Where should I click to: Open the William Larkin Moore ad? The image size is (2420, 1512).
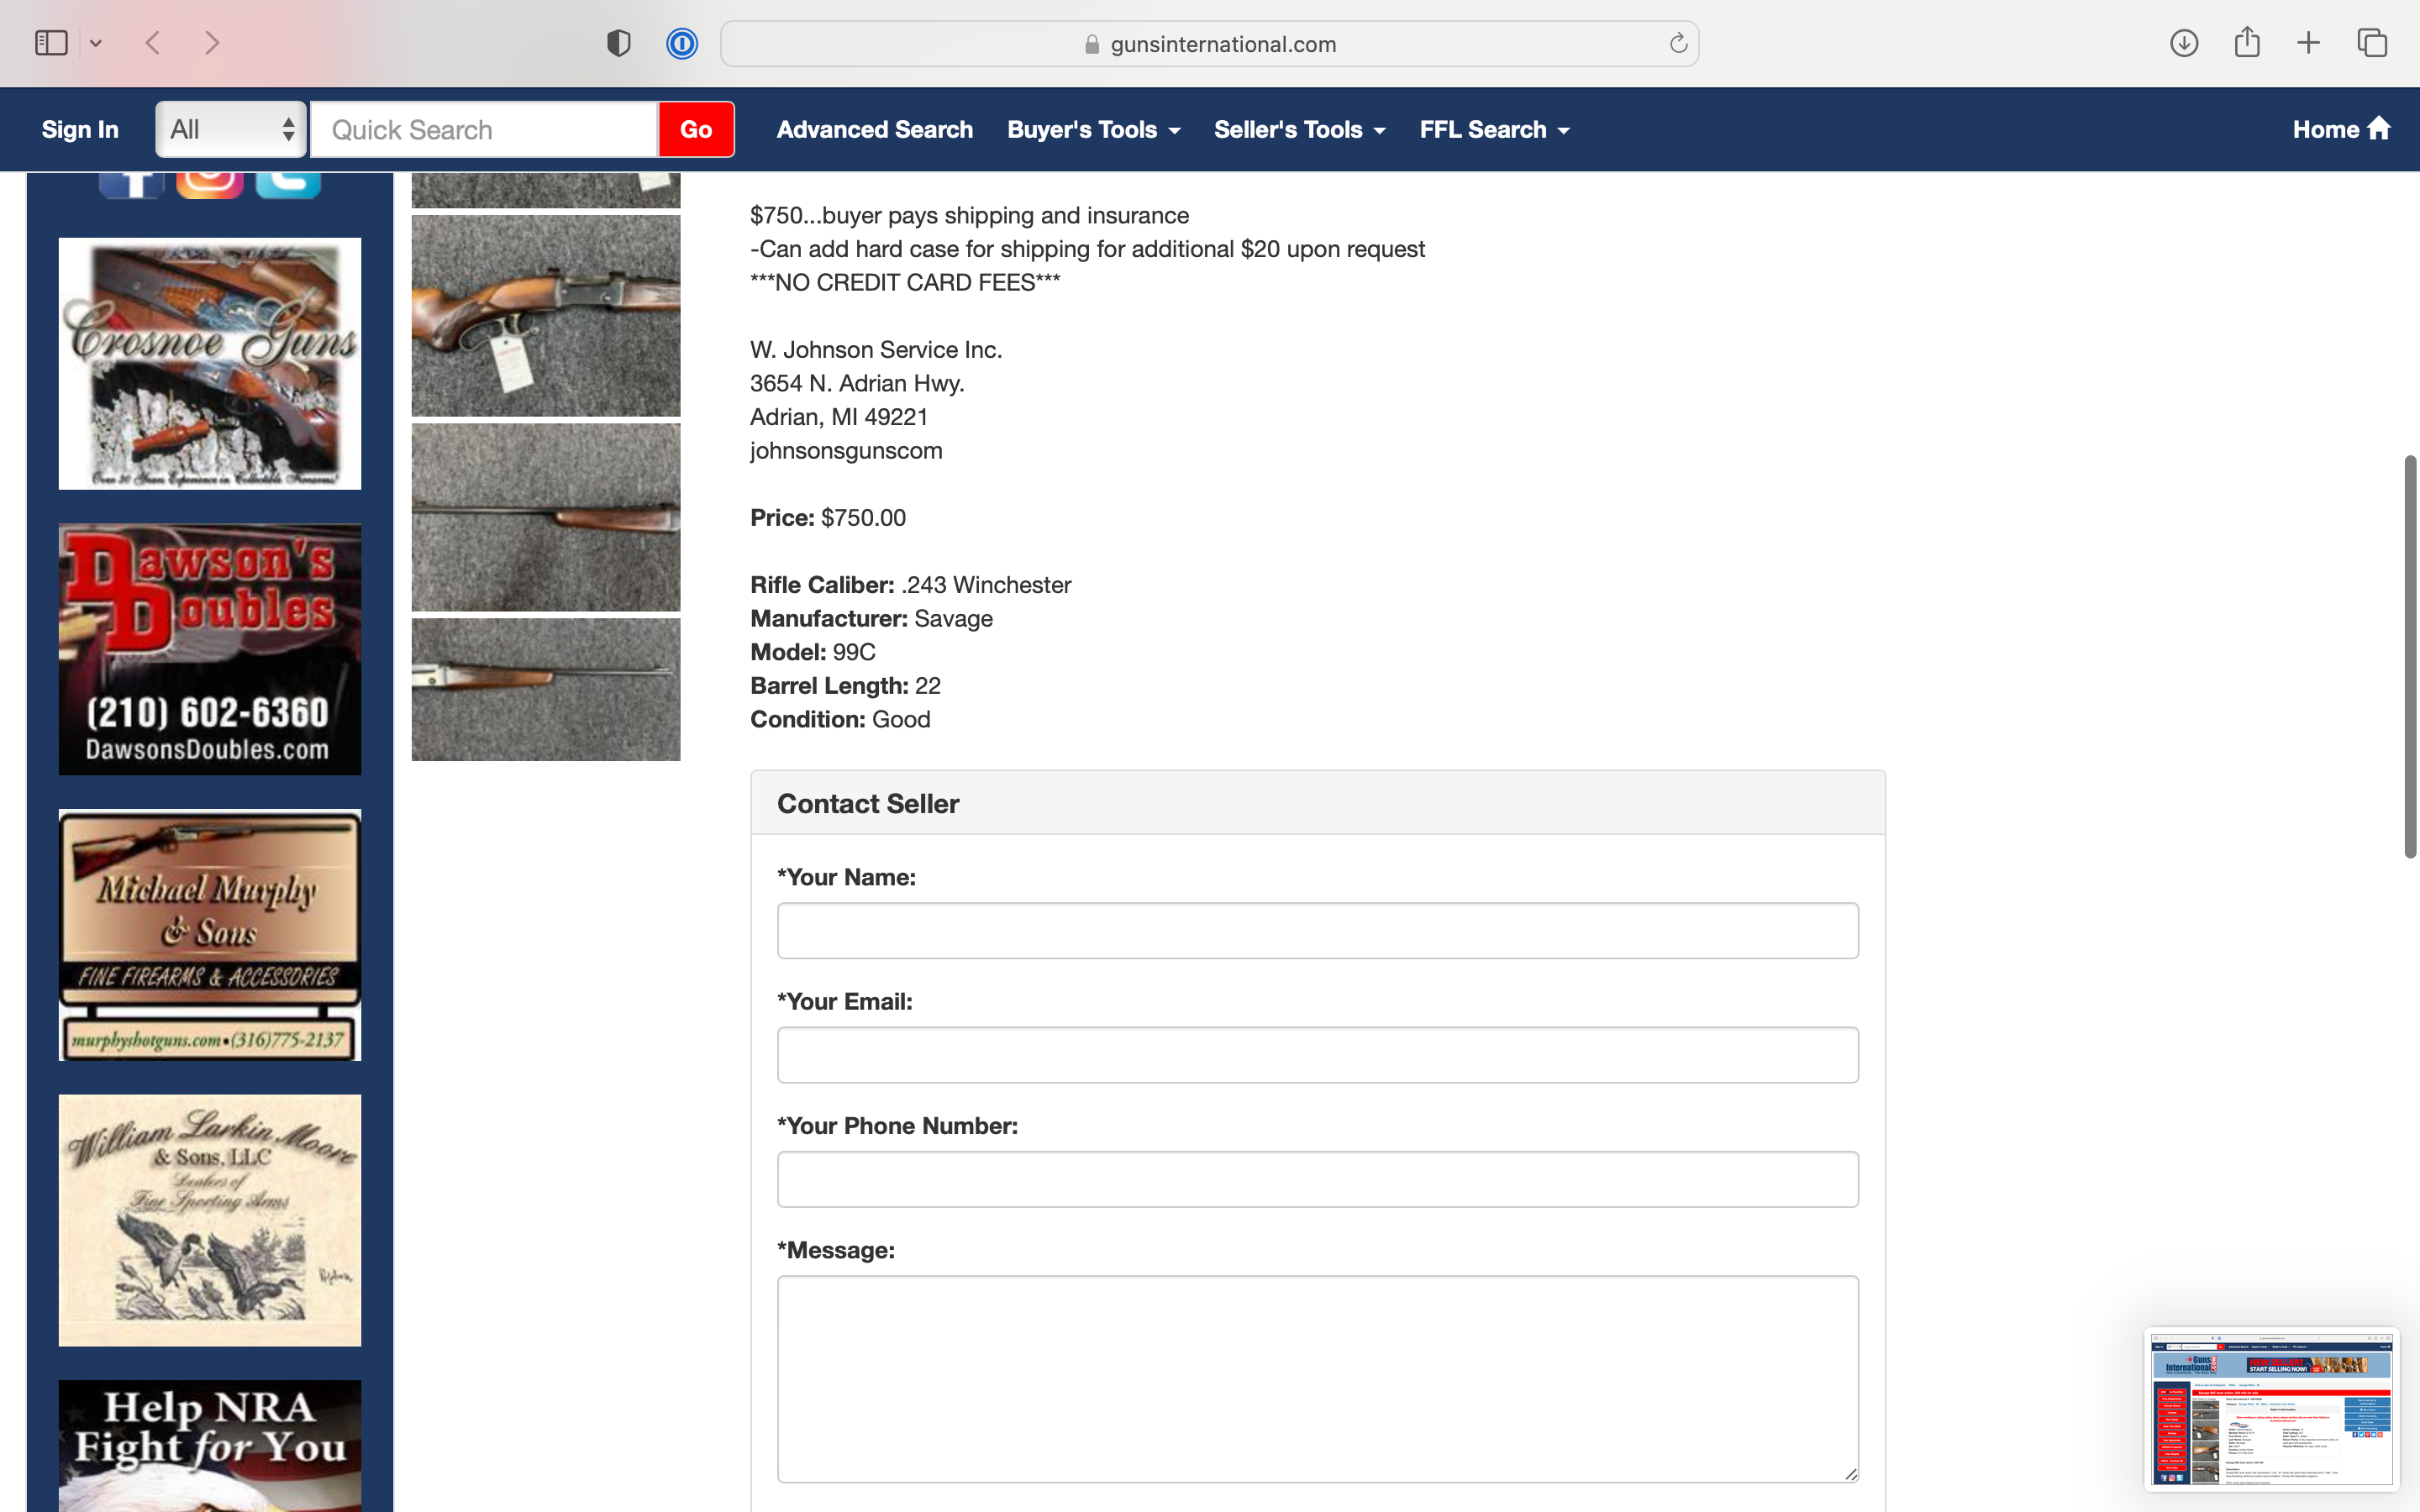click(x=210, y=1220)
